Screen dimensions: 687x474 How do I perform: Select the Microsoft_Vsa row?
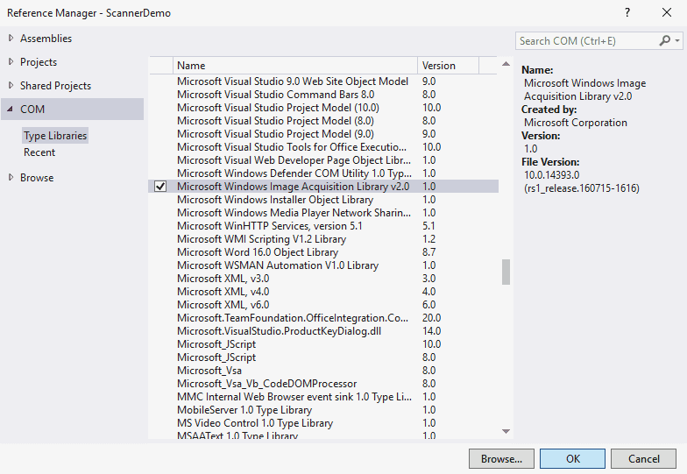(x=323, y=370)
